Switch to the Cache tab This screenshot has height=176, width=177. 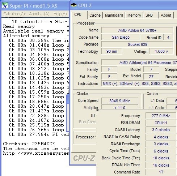(95, 15)
